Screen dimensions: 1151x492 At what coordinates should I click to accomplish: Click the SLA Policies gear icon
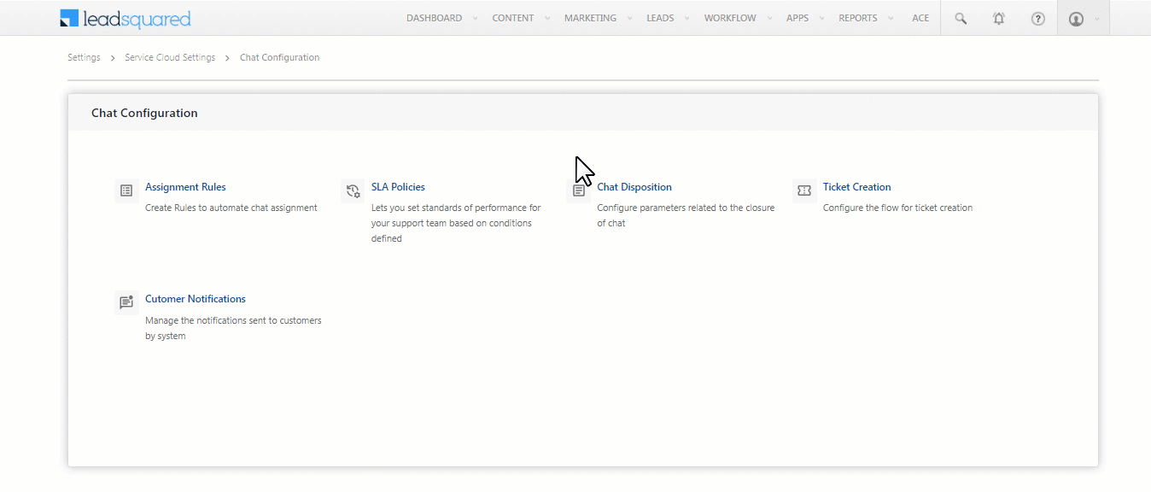[353, 190]
